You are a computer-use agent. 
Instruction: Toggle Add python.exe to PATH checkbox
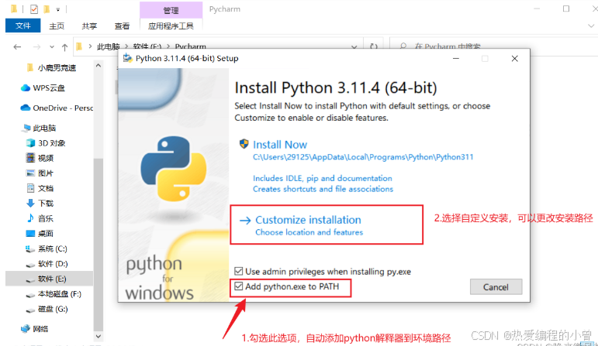pyautogui.click(x=239, y=286)
